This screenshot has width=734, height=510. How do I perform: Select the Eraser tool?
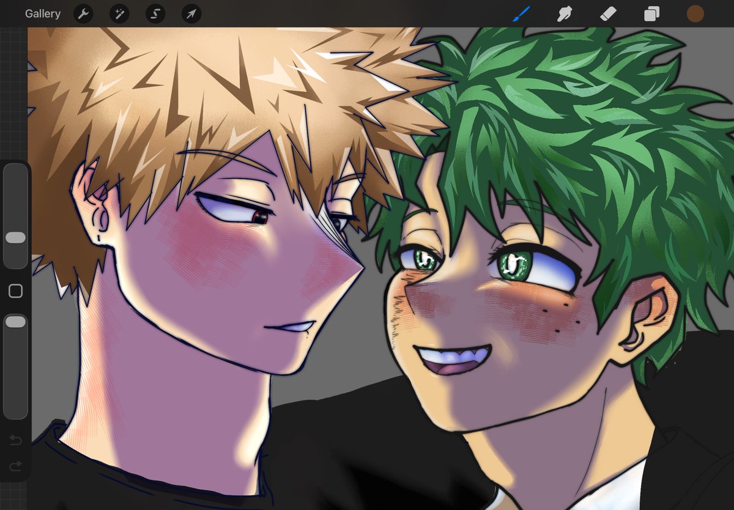click(x=608, y=13)
